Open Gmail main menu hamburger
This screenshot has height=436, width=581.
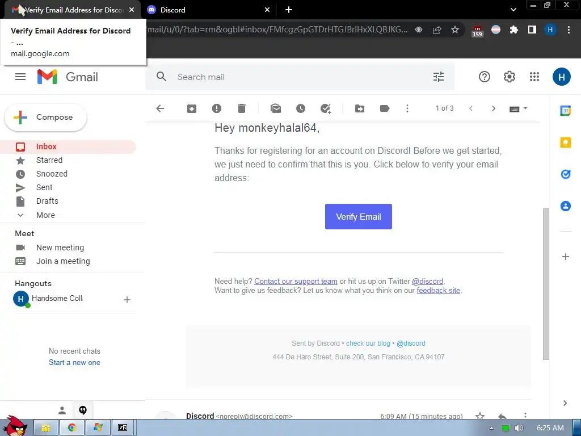pos(20,77)
